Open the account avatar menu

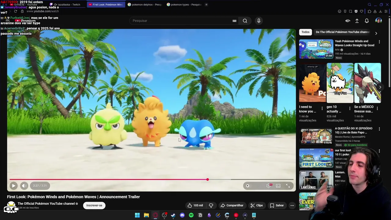pyautogui.click(x=378, y=21)
